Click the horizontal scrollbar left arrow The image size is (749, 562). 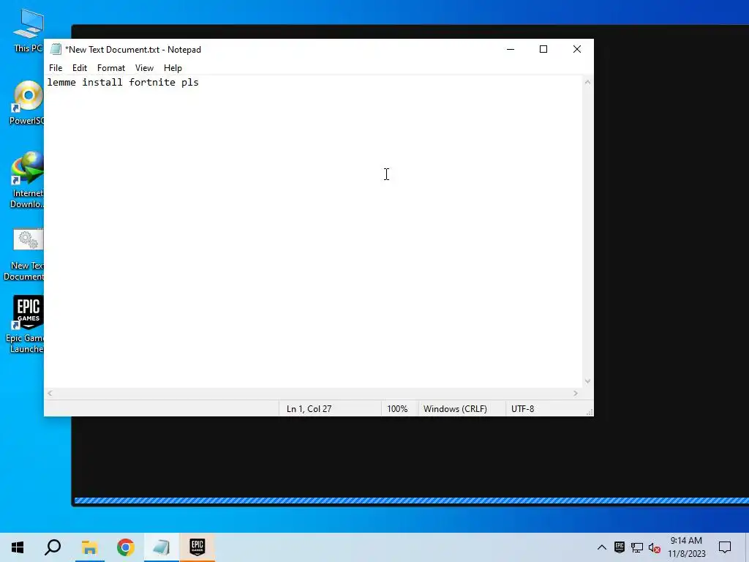point(50,393)
